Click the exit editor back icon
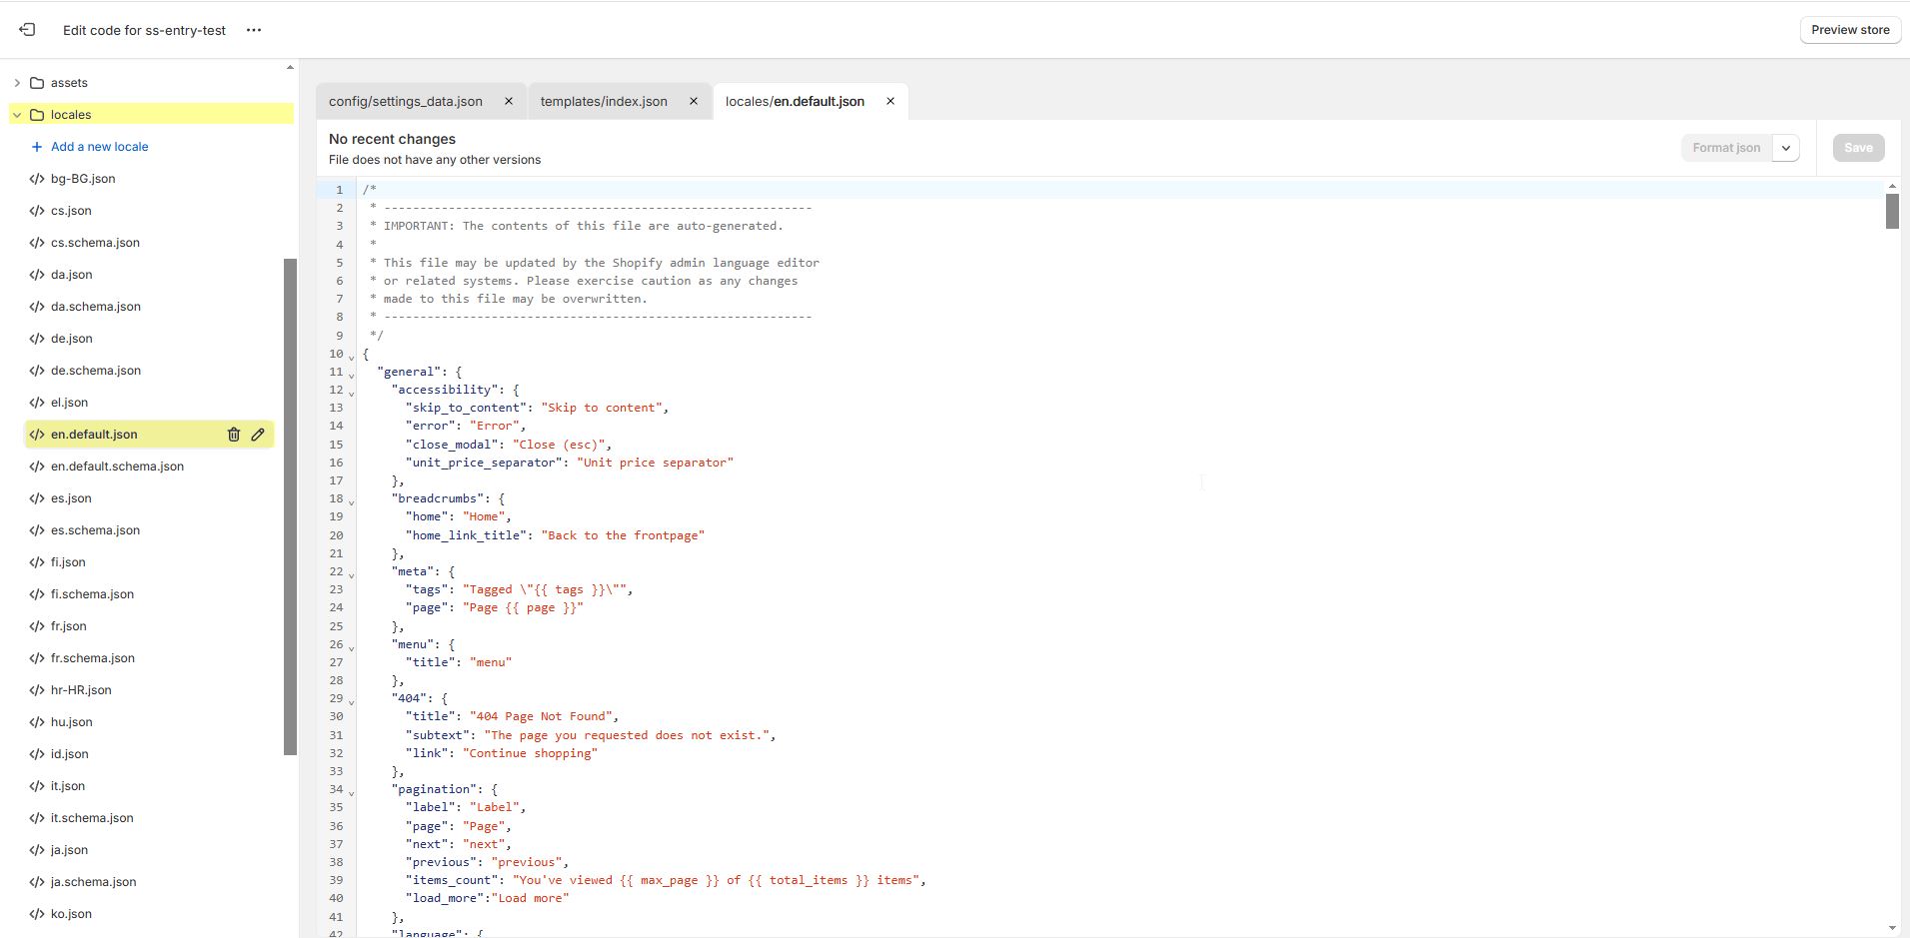This screenshot has width=1910, height=938. 27,30
